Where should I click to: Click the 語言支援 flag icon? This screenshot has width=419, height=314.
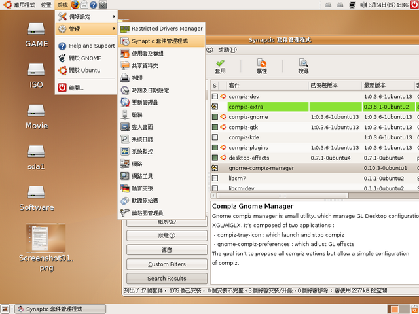tap(125, 188)
